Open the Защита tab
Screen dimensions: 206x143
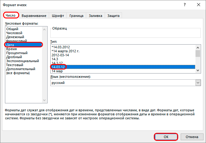(x=113, y=16)
